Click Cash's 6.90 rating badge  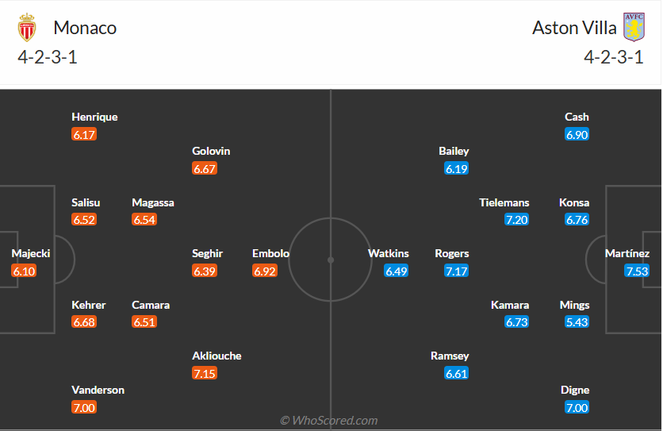[x=577, y=134]
